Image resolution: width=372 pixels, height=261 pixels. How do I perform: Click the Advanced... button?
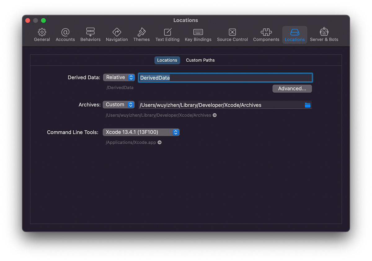pyautogui.click(x=292, y=89)
